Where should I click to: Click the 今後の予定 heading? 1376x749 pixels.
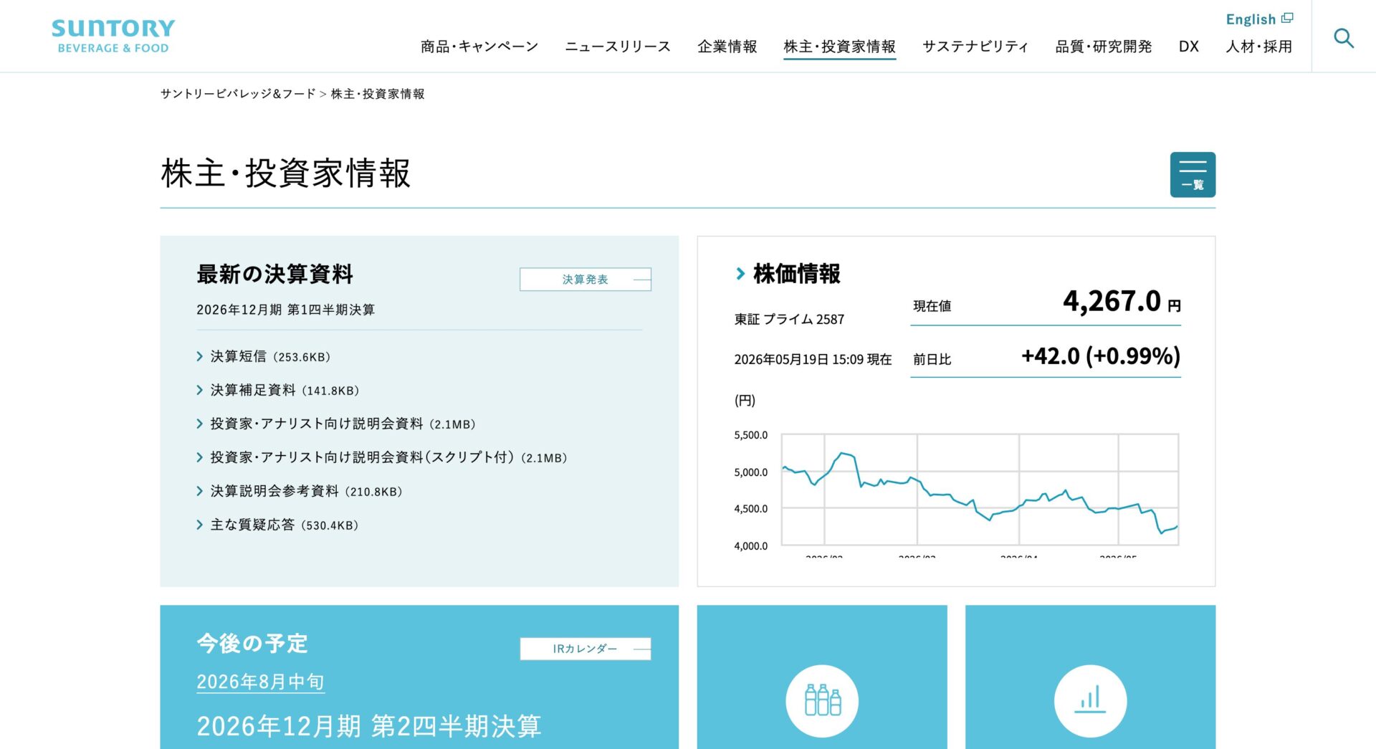(252, 643)
